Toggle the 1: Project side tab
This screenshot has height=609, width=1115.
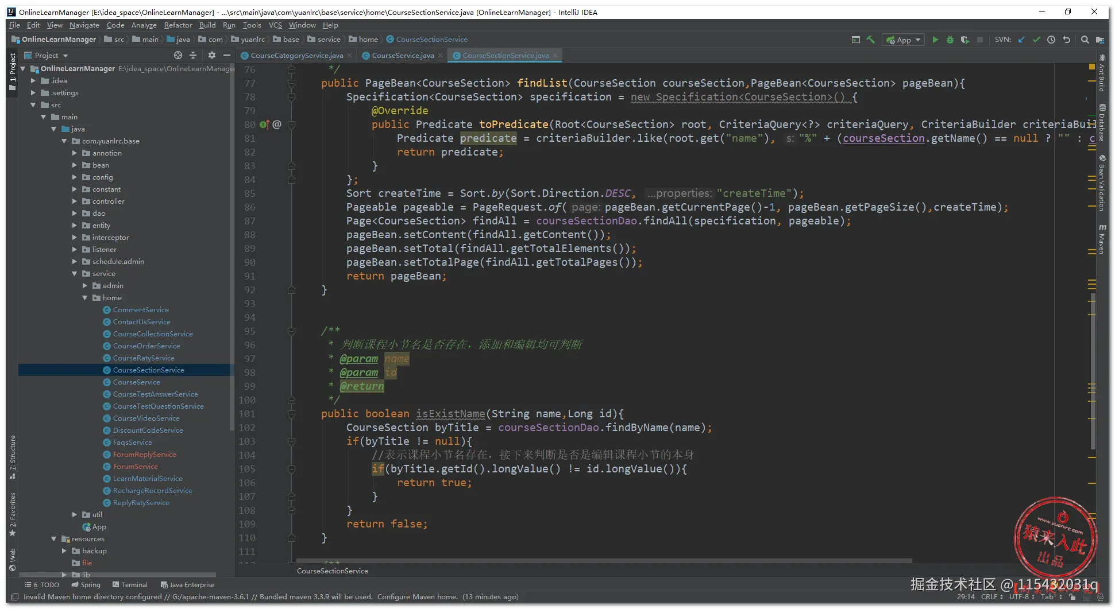click(x=13, y=72)
